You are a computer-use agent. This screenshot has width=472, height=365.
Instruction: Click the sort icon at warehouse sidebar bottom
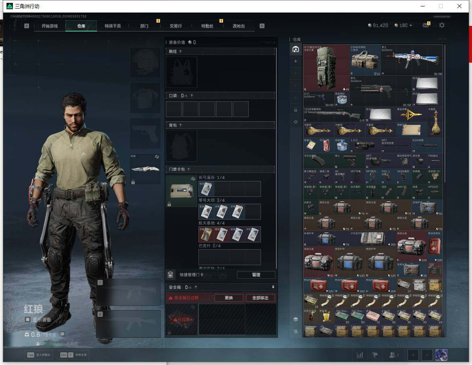point(295,331)
